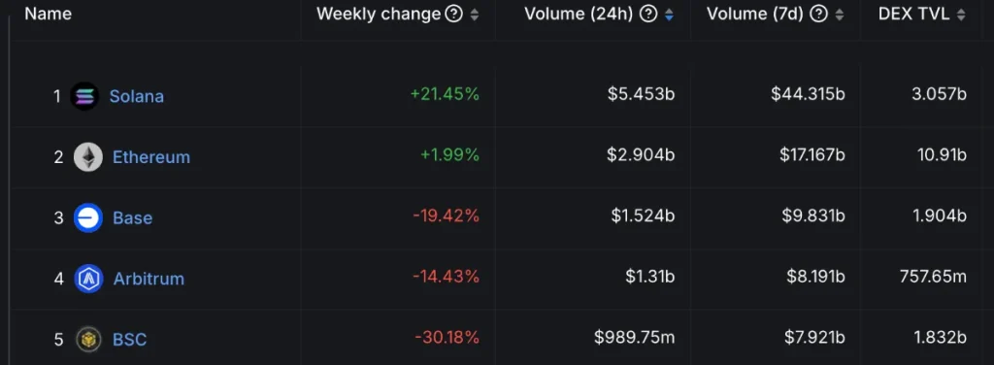Open the Ethereum chain link
Screen dimensions: 994x365
[x=151, y=157]
